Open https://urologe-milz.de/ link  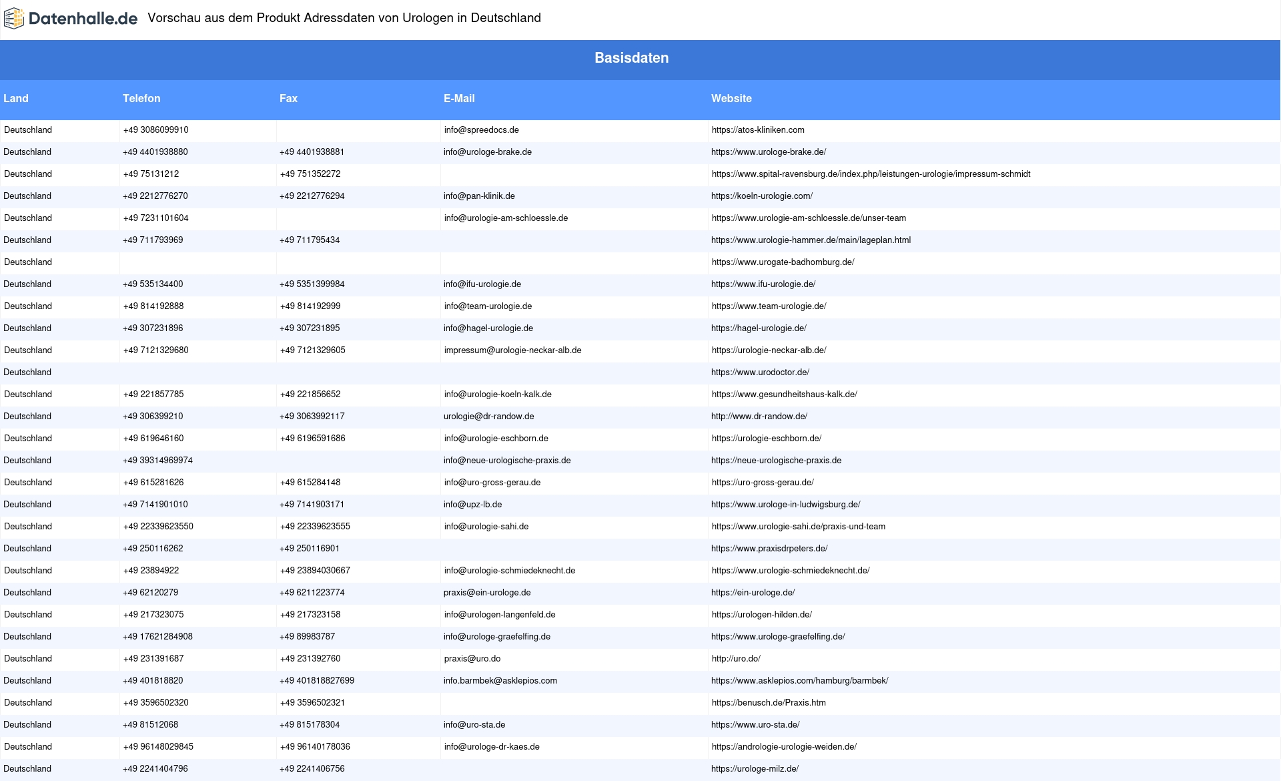tap(755, 769)
